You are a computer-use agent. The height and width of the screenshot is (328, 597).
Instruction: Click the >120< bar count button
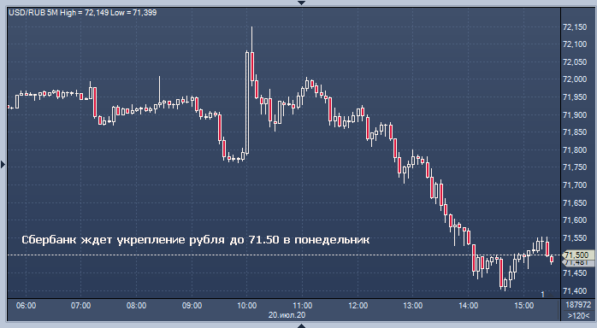click(576, 315)
